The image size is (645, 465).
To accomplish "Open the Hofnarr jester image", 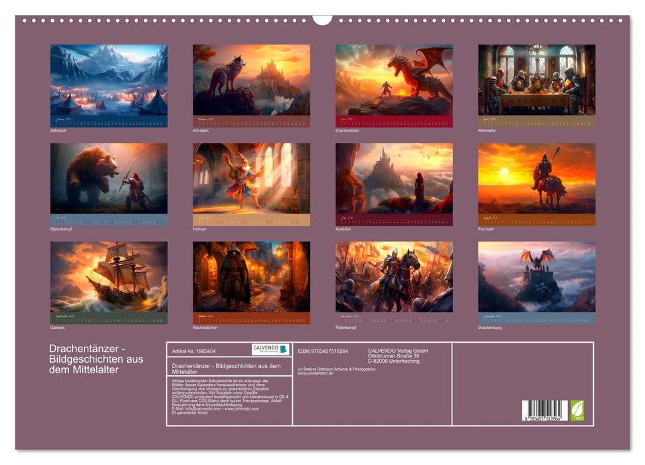I will coord(251,179).
